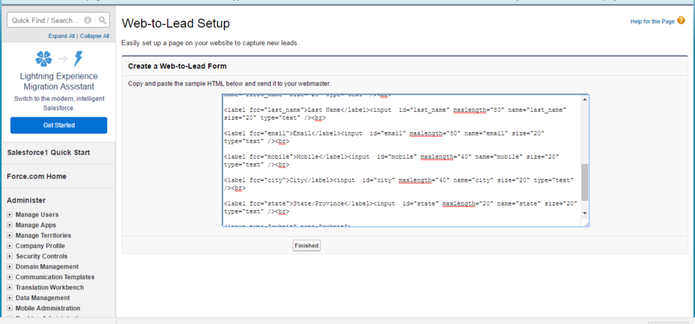Click the Help for this Page question-mark icon
The width and height of the screenshot is (695, 324).
pyautogui.click(x=681, y=20)
